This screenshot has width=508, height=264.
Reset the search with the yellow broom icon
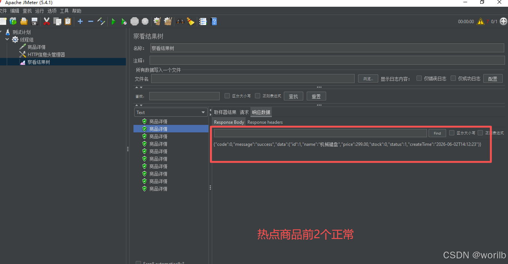pos(191,21)
